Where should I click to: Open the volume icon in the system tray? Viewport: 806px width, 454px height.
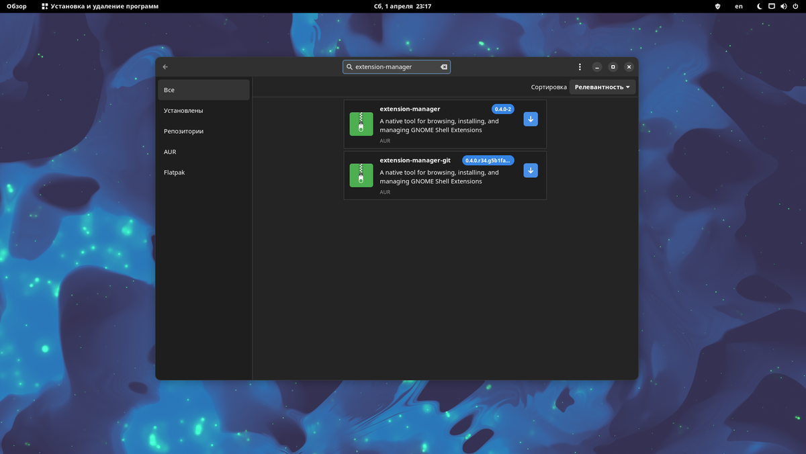point(783,6)
